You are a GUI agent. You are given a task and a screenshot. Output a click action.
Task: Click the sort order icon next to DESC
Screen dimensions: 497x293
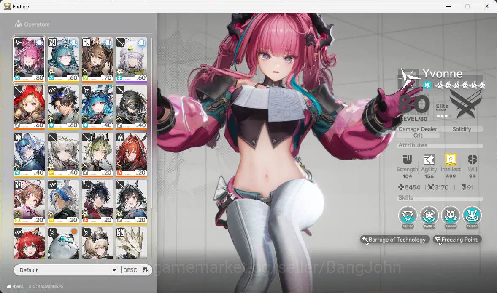click(x=146, y=270)
